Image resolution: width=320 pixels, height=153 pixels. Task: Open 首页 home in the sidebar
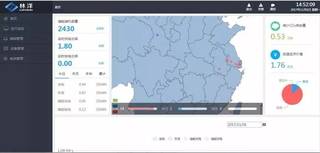13,18
